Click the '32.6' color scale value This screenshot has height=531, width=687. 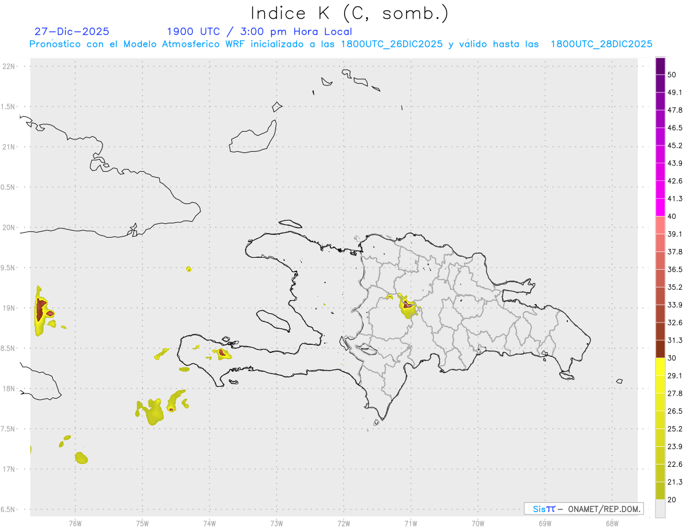click(x=676, y=322)
